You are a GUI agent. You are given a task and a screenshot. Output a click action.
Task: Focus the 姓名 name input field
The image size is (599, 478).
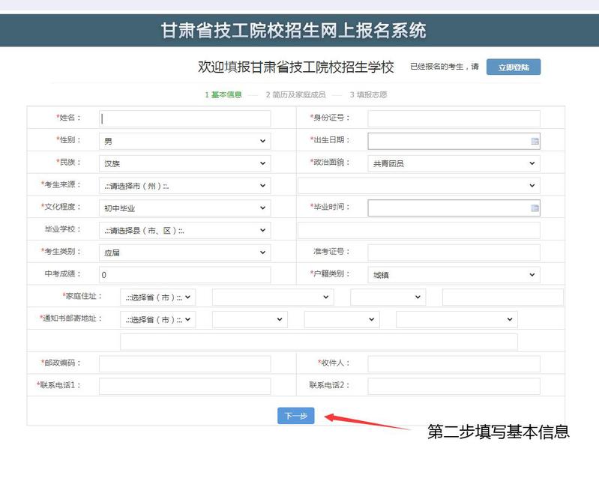184,118
